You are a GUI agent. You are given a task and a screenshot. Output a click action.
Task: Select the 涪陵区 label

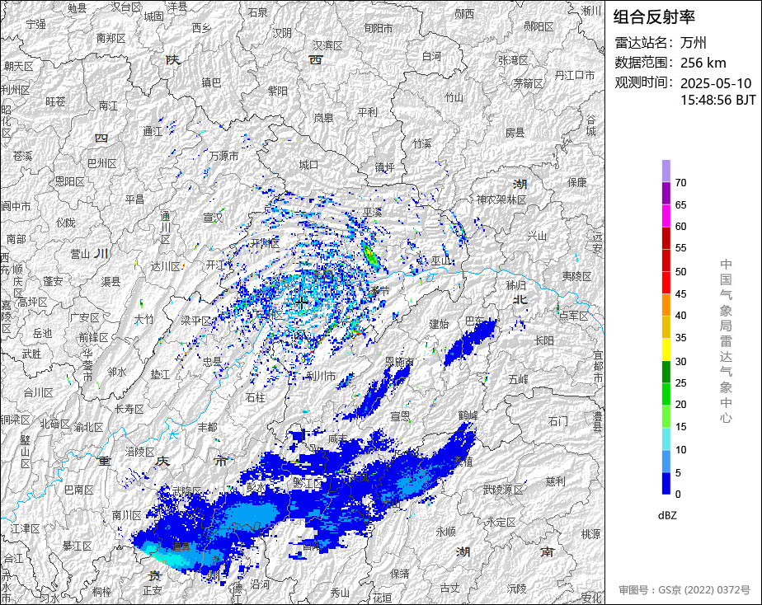pyautogui.click(x=140, y=452)
